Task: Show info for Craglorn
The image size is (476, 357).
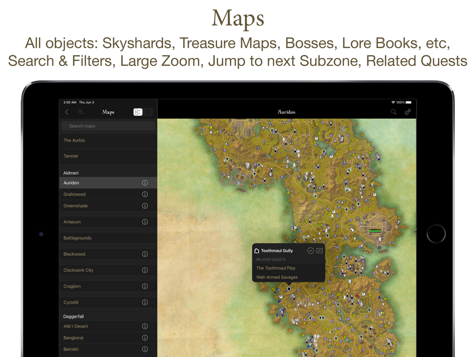Action: 145,286
